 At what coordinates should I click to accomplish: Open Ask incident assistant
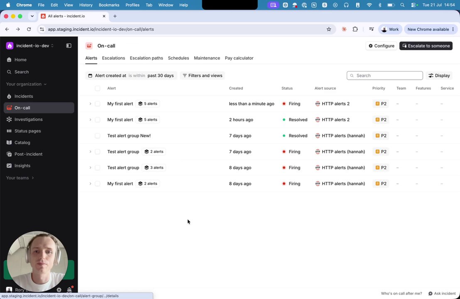[x=442, y=294]
